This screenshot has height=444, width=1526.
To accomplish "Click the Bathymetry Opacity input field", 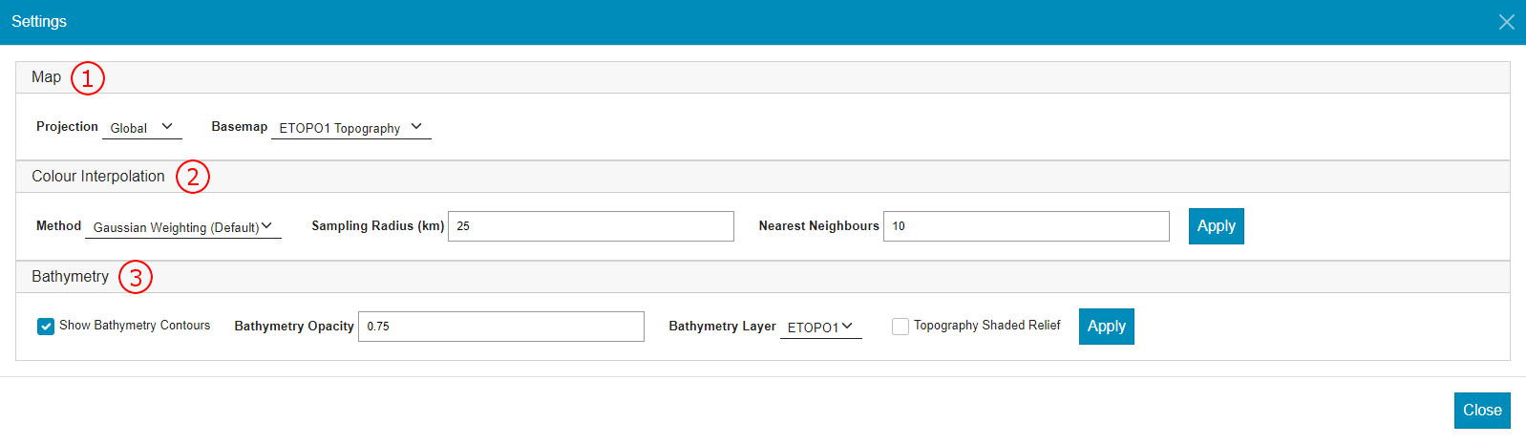I will pos(501,327).
